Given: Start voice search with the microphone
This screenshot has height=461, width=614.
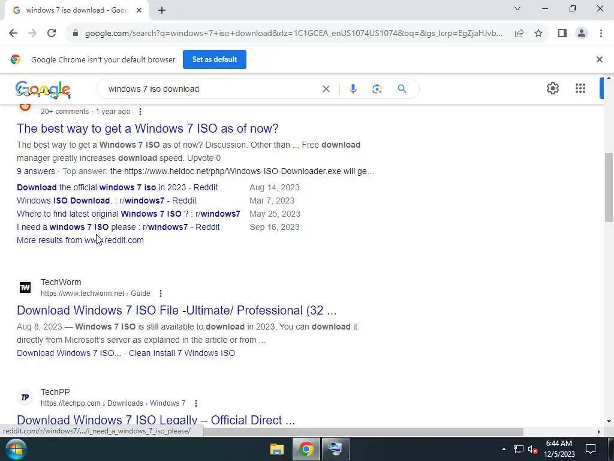Looking at the screenshot, I should [353, 89].
